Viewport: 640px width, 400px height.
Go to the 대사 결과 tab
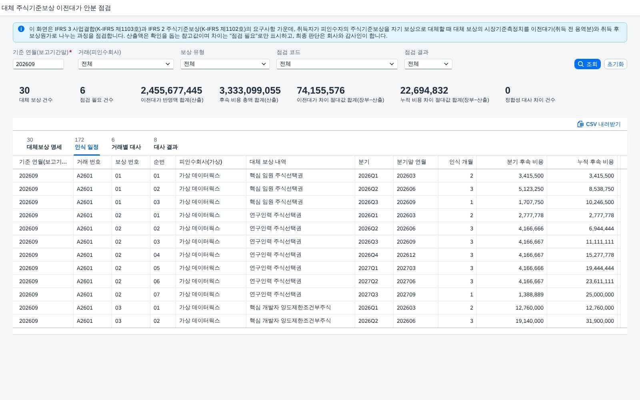[166, 144]
